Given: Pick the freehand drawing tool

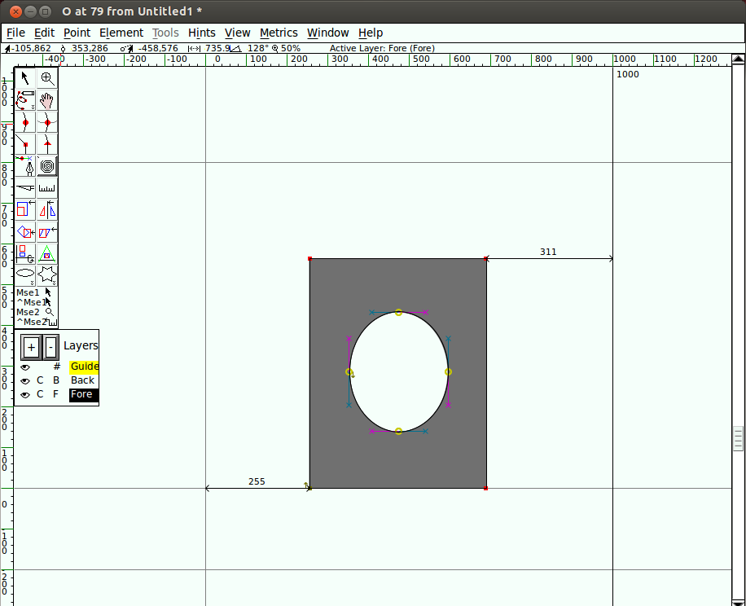Looking at the screenshot, I should 25,101.
